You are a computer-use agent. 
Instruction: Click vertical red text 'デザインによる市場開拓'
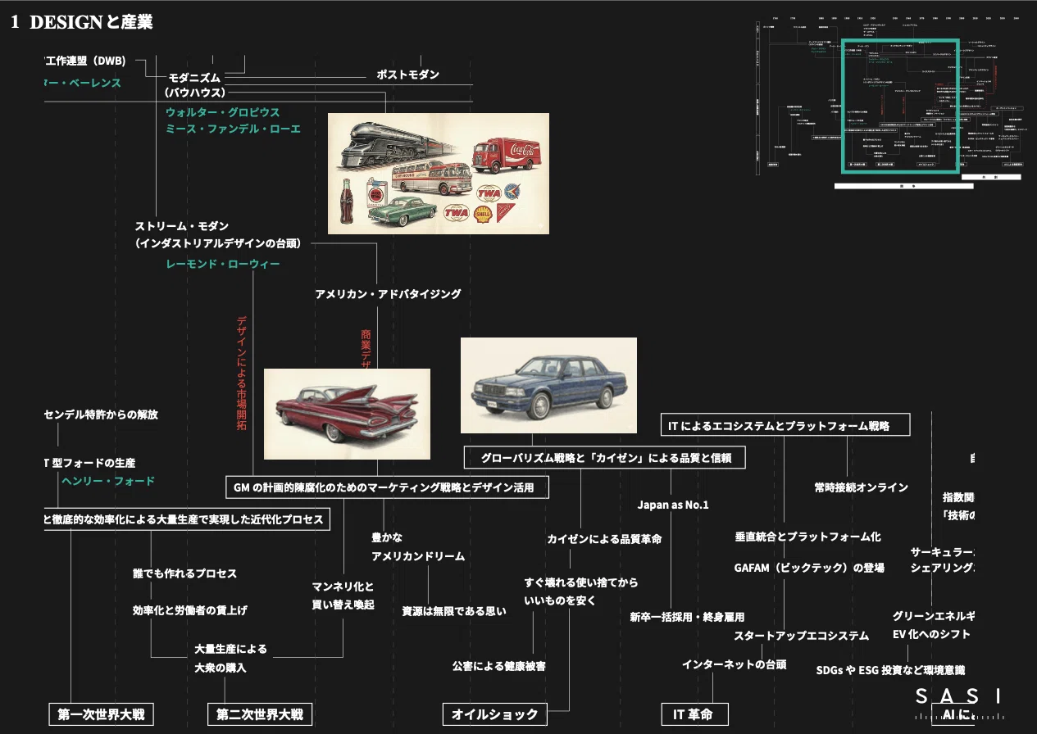tap(242, 373)
